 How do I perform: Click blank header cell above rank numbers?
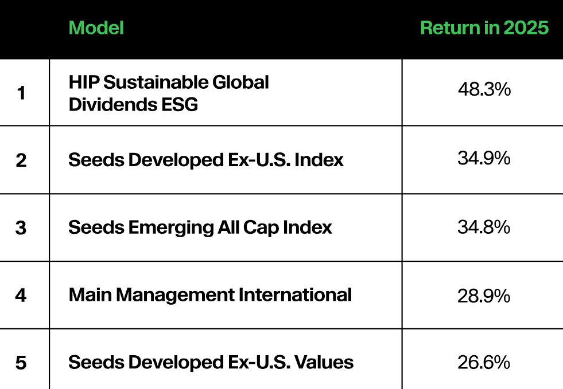click(x=25, y=29)
